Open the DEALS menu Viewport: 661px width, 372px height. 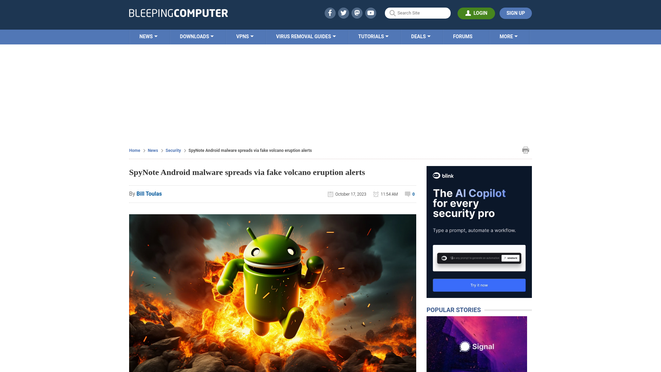[x=421, y=36]
